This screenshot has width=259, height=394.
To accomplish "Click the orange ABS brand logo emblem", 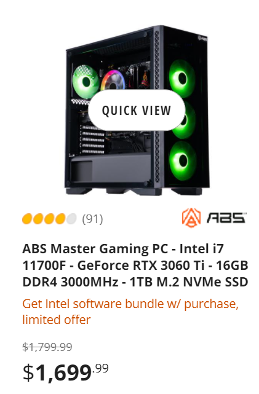I will (191, 218).
